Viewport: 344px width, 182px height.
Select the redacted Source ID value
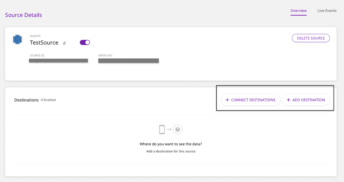pyautogui.click(x=58, y=61)
